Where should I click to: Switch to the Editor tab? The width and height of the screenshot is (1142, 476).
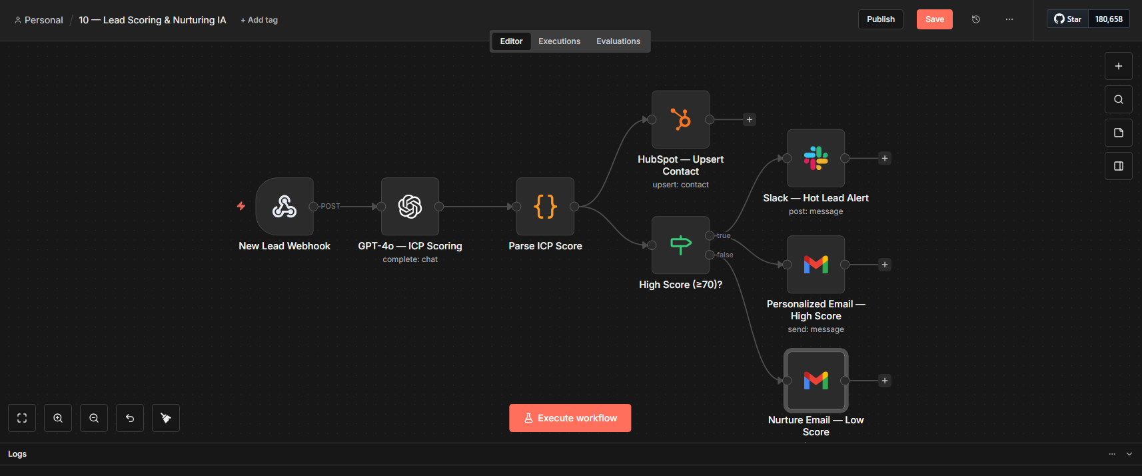(511, 41)
